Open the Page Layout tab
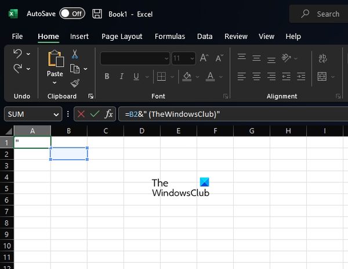 click(122, 36)
